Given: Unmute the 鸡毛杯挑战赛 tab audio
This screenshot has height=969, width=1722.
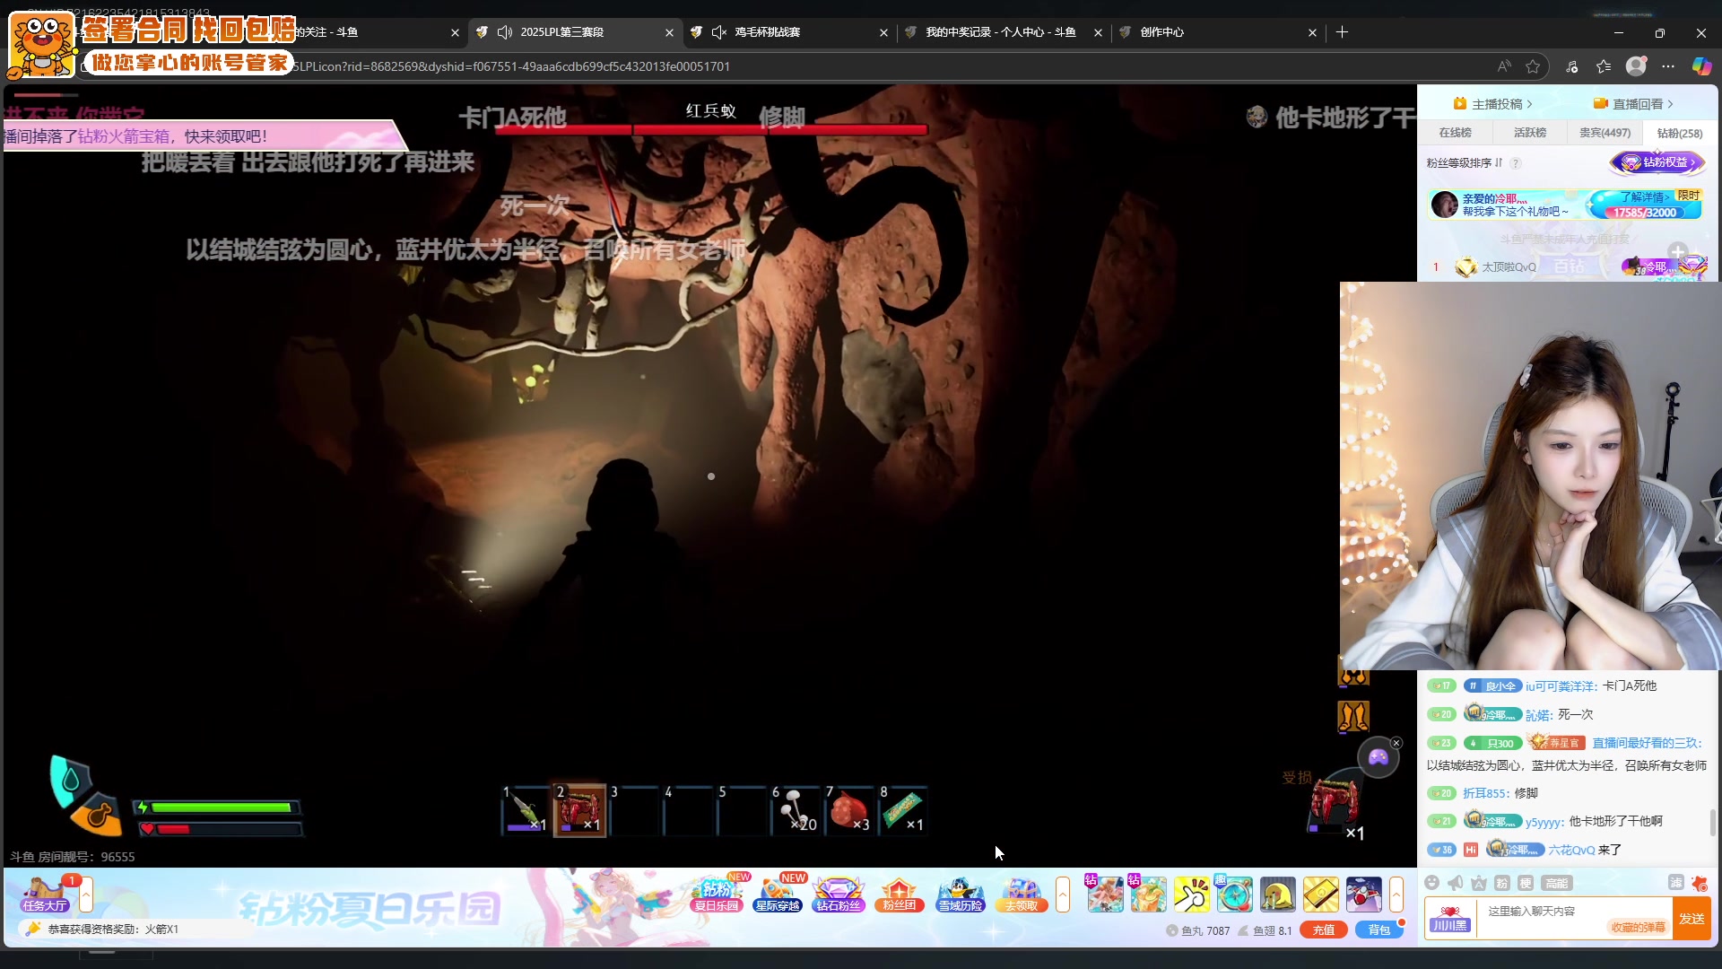Looking at the screenshot, I should (x=718, y=32).
